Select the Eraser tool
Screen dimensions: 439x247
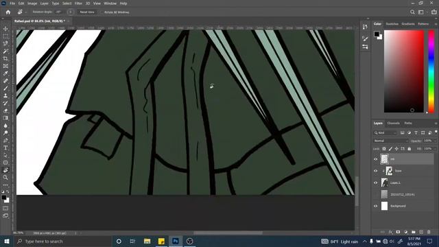pos(5,110)
